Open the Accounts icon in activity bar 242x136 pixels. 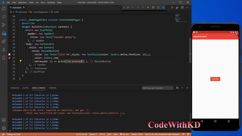click(x=4, y=120)
